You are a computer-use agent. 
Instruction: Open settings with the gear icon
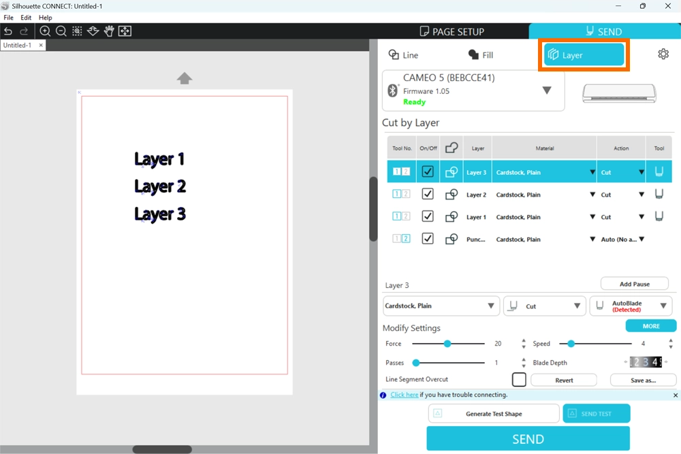click(x=663, y=54)
